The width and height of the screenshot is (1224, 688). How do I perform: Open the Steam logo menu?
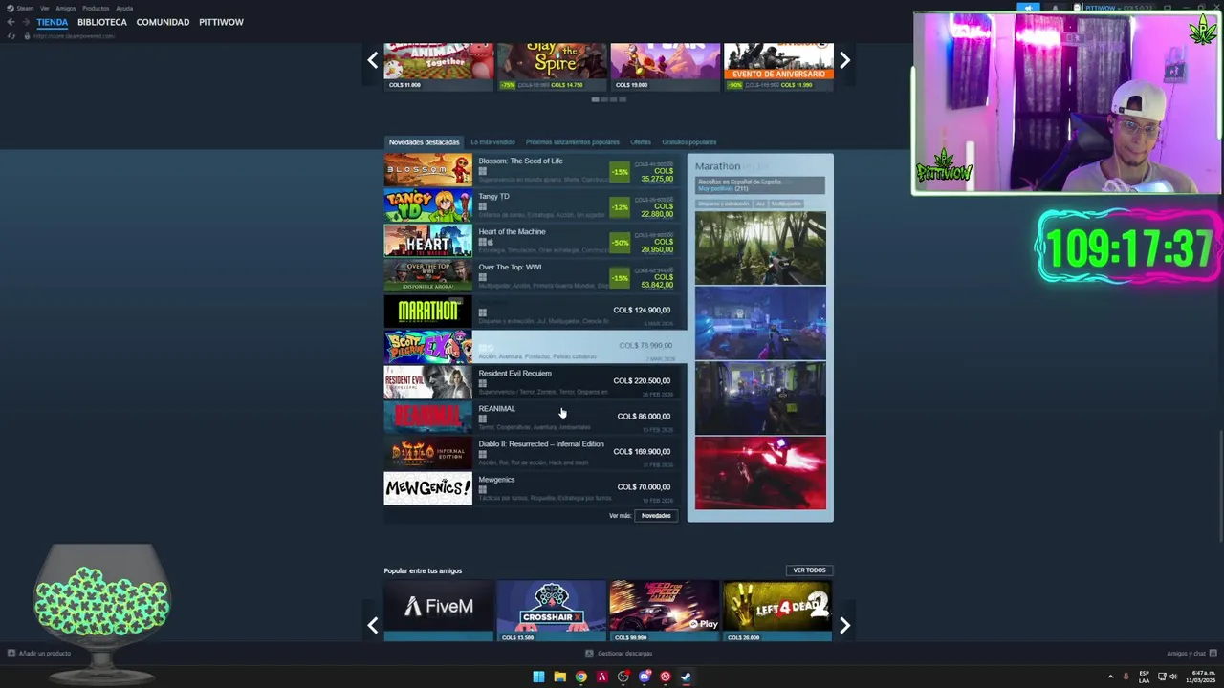11,8
